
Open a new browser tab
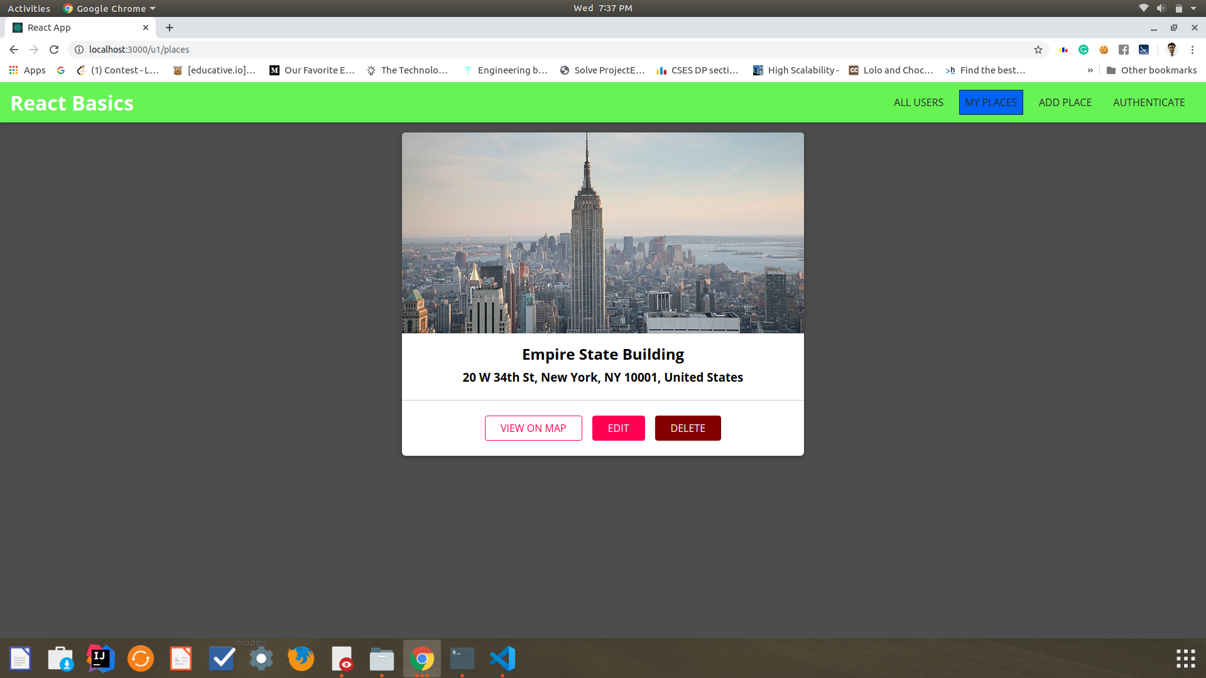point(170,28)
